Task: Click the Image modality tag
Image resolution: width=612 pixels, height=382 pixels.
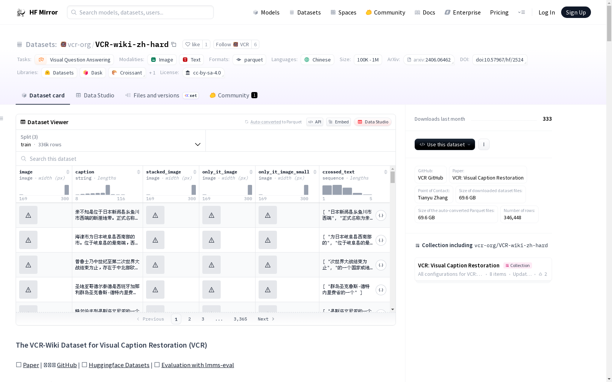Action: [162, 60]
